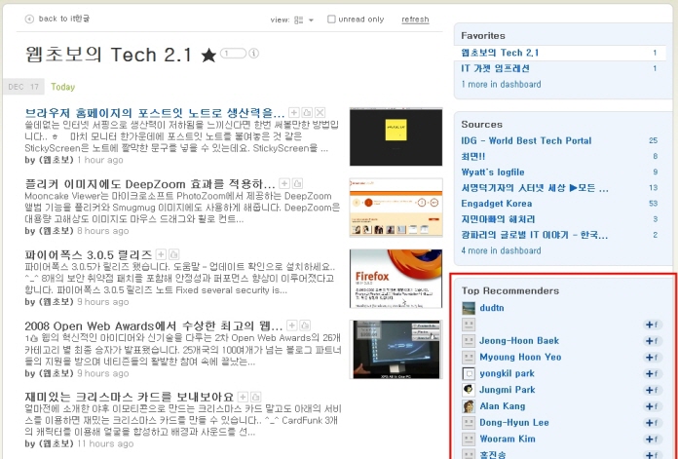The height and width of the screenshot is (459, 678).
Task: Open the Mooncake Viewer article thumbnail
Action: click(395, 208)
